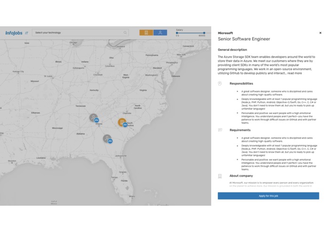Close the job detail panel
Viewport: 327px width, 232px height.
click(x=320, y=33)
